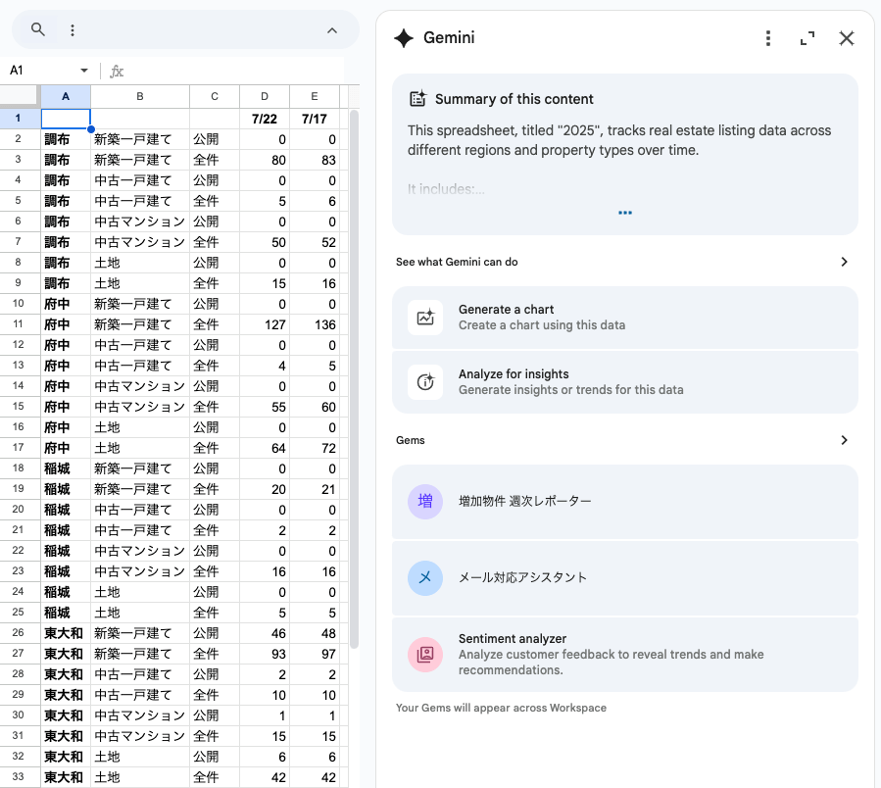This screenshot has width=881, height=788.
Task: Click cell E15 with value 60
Action: point(315,407)
